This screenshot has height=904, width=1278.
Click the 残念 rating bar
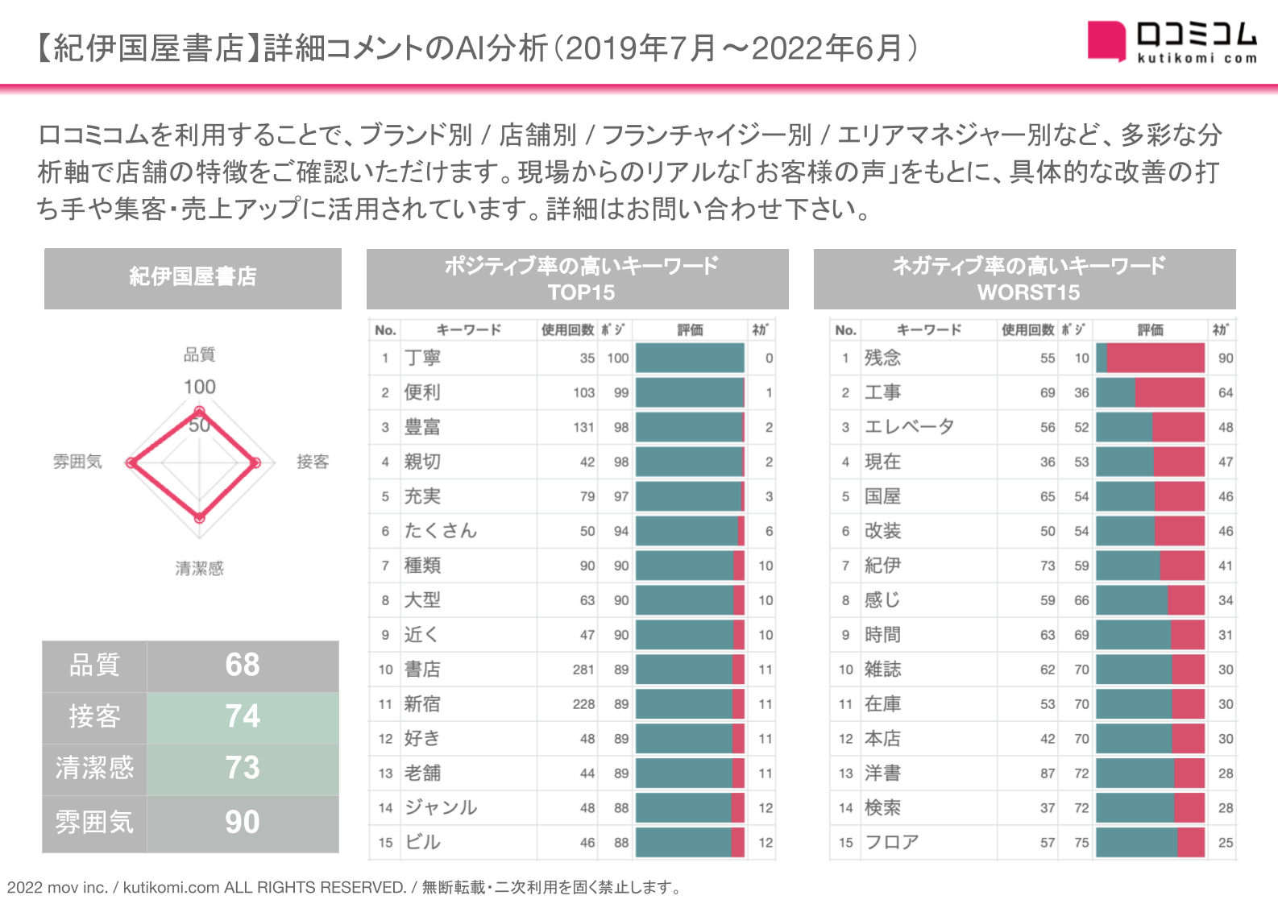(1151, 358)
